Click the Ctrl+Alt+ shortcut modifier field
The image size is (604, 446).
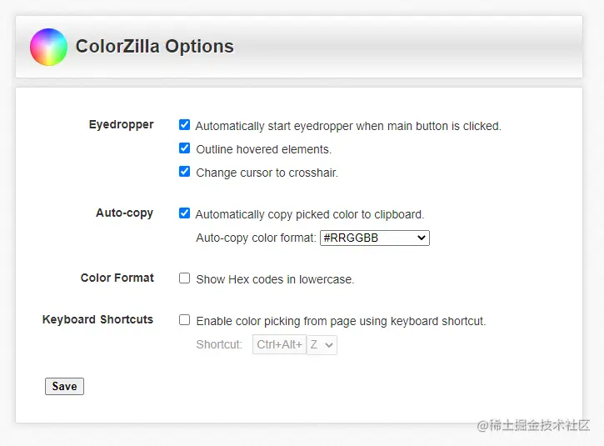pos(279,344)
